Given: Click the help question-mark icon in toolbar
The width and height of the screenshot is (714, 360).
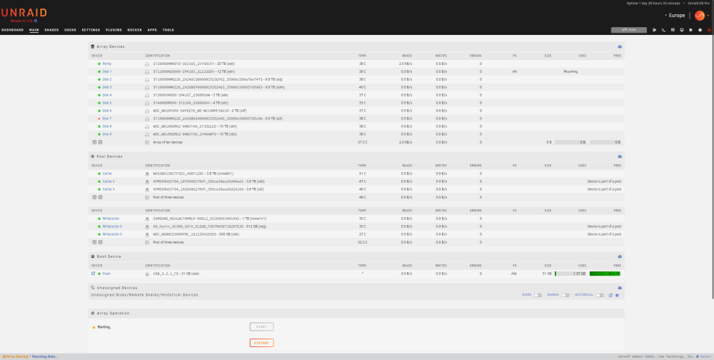Looking at the screenshot, I should tap(700, 30).
